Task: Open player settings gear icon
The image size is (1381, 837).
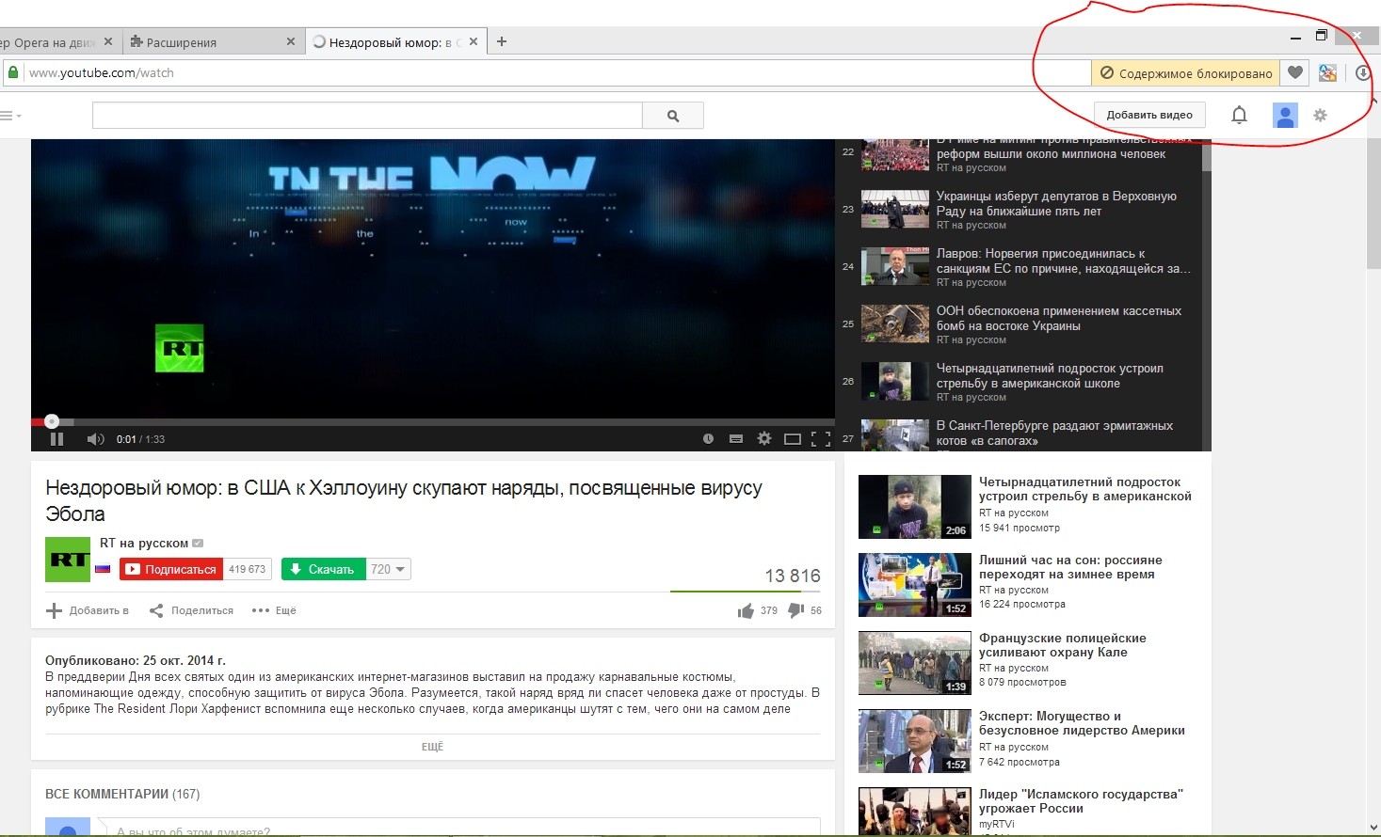Action: 764,438
